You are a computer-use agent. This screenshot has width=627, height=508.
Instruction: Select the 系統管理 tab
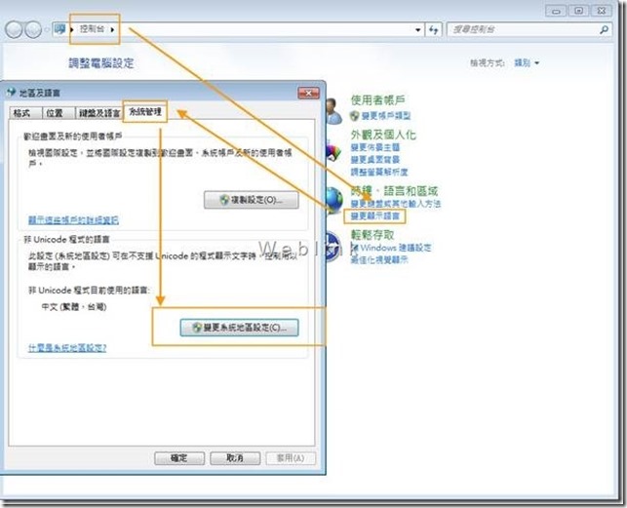pos(144,112)
